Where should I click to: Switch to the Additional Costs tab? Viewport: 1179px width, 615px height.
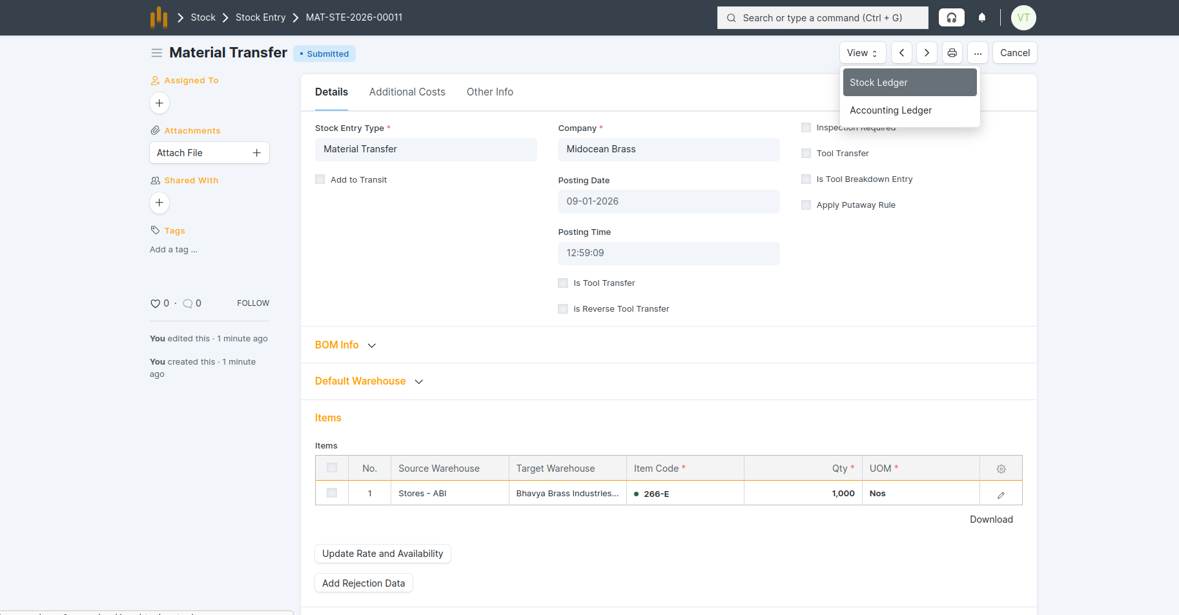tap(407, 92)
